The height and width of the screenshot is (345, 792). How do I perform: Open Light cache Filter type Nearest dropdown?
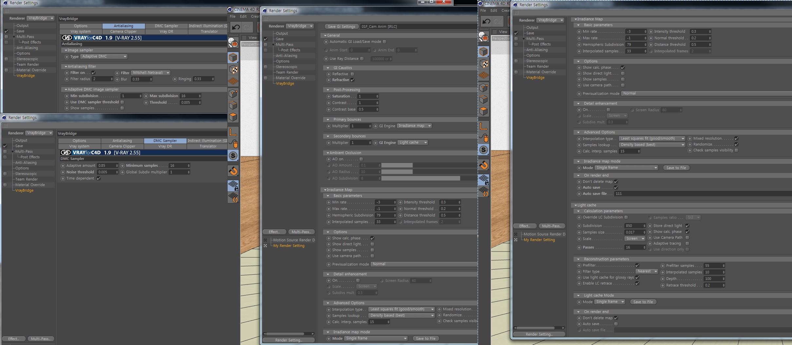[x=647, y=271]
